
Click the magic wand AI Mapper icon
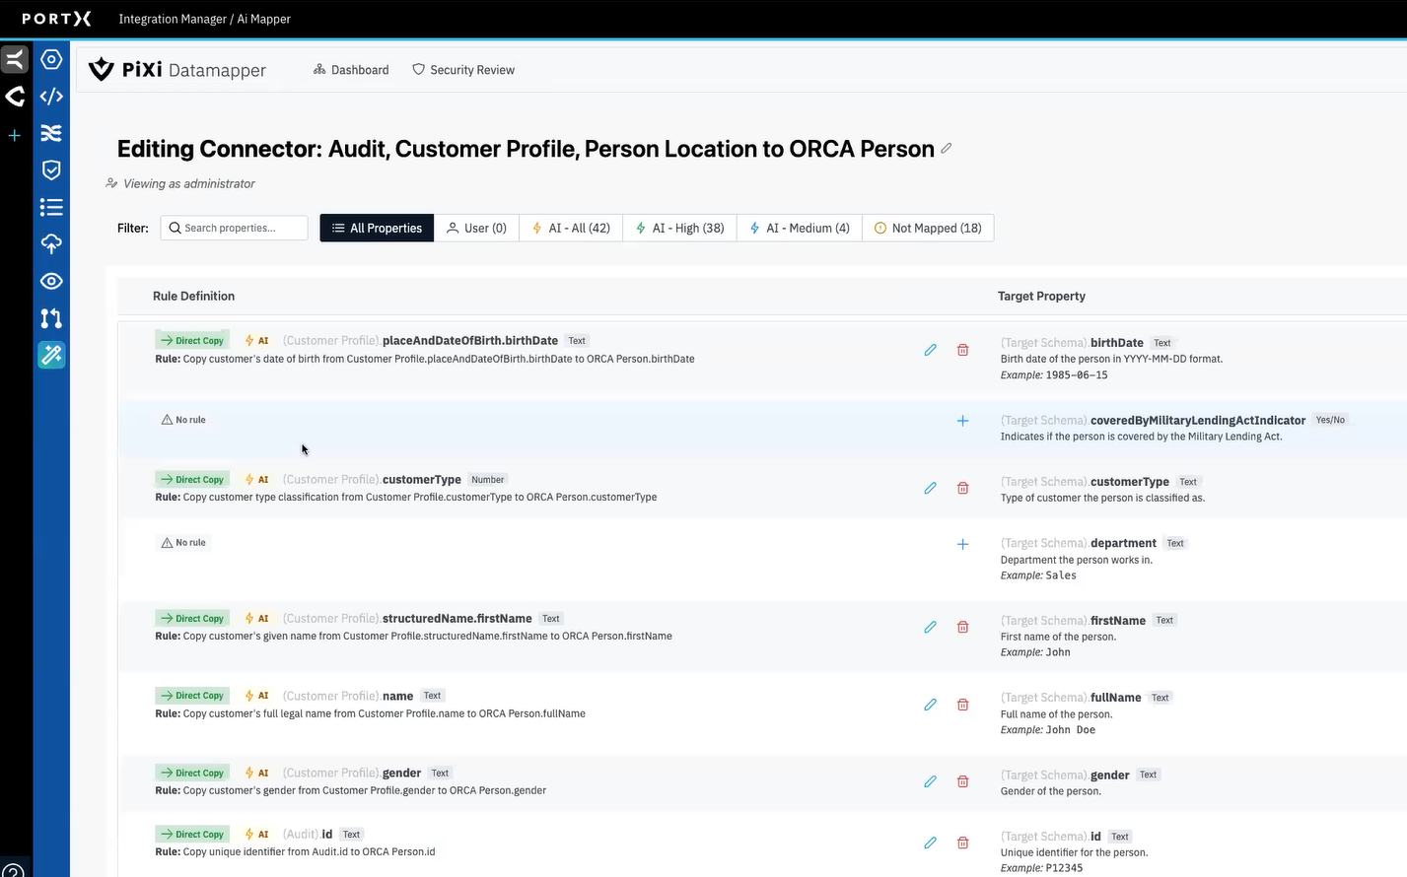coord(51,355)
